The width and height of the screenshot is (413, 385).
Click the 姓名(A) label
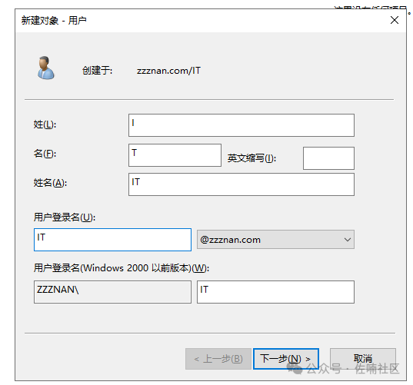click(x=50, y=183)
